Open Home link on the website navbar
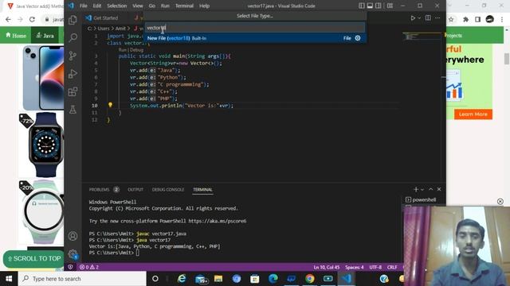Image resolution: width=510 pixels, height=286 pixels. 16,35
